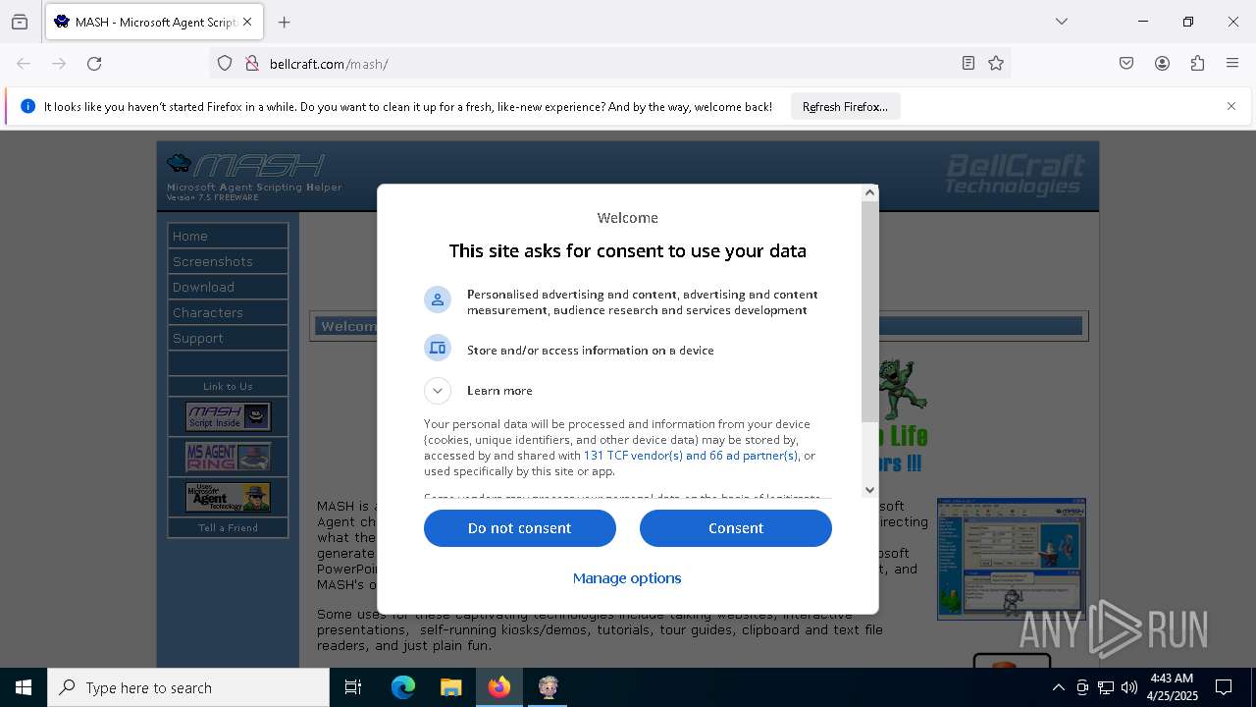Open the Firefox account icon
Viewport: 1256px width, 707px height.
(1162, 64)
